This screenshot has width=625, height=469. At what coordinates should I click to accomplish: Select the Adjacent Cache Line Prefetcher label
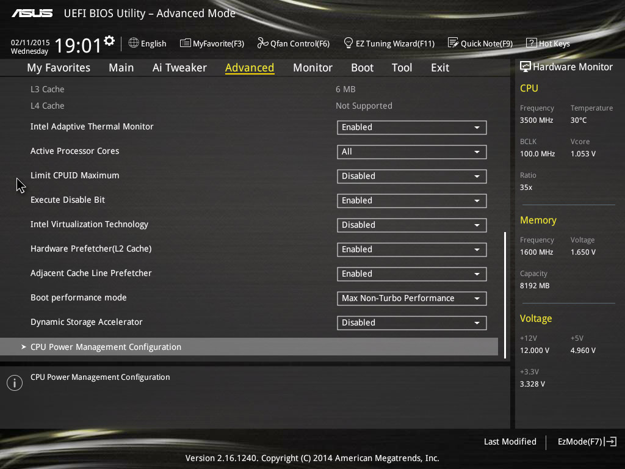pos(91,273)
